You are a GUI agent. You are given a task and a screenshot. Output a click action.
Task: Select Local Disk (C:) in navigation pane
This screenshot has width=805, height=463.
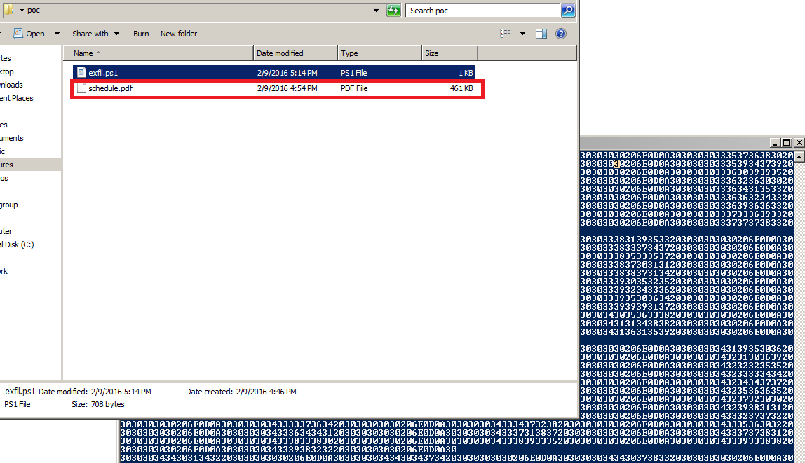tap(17, 244)
